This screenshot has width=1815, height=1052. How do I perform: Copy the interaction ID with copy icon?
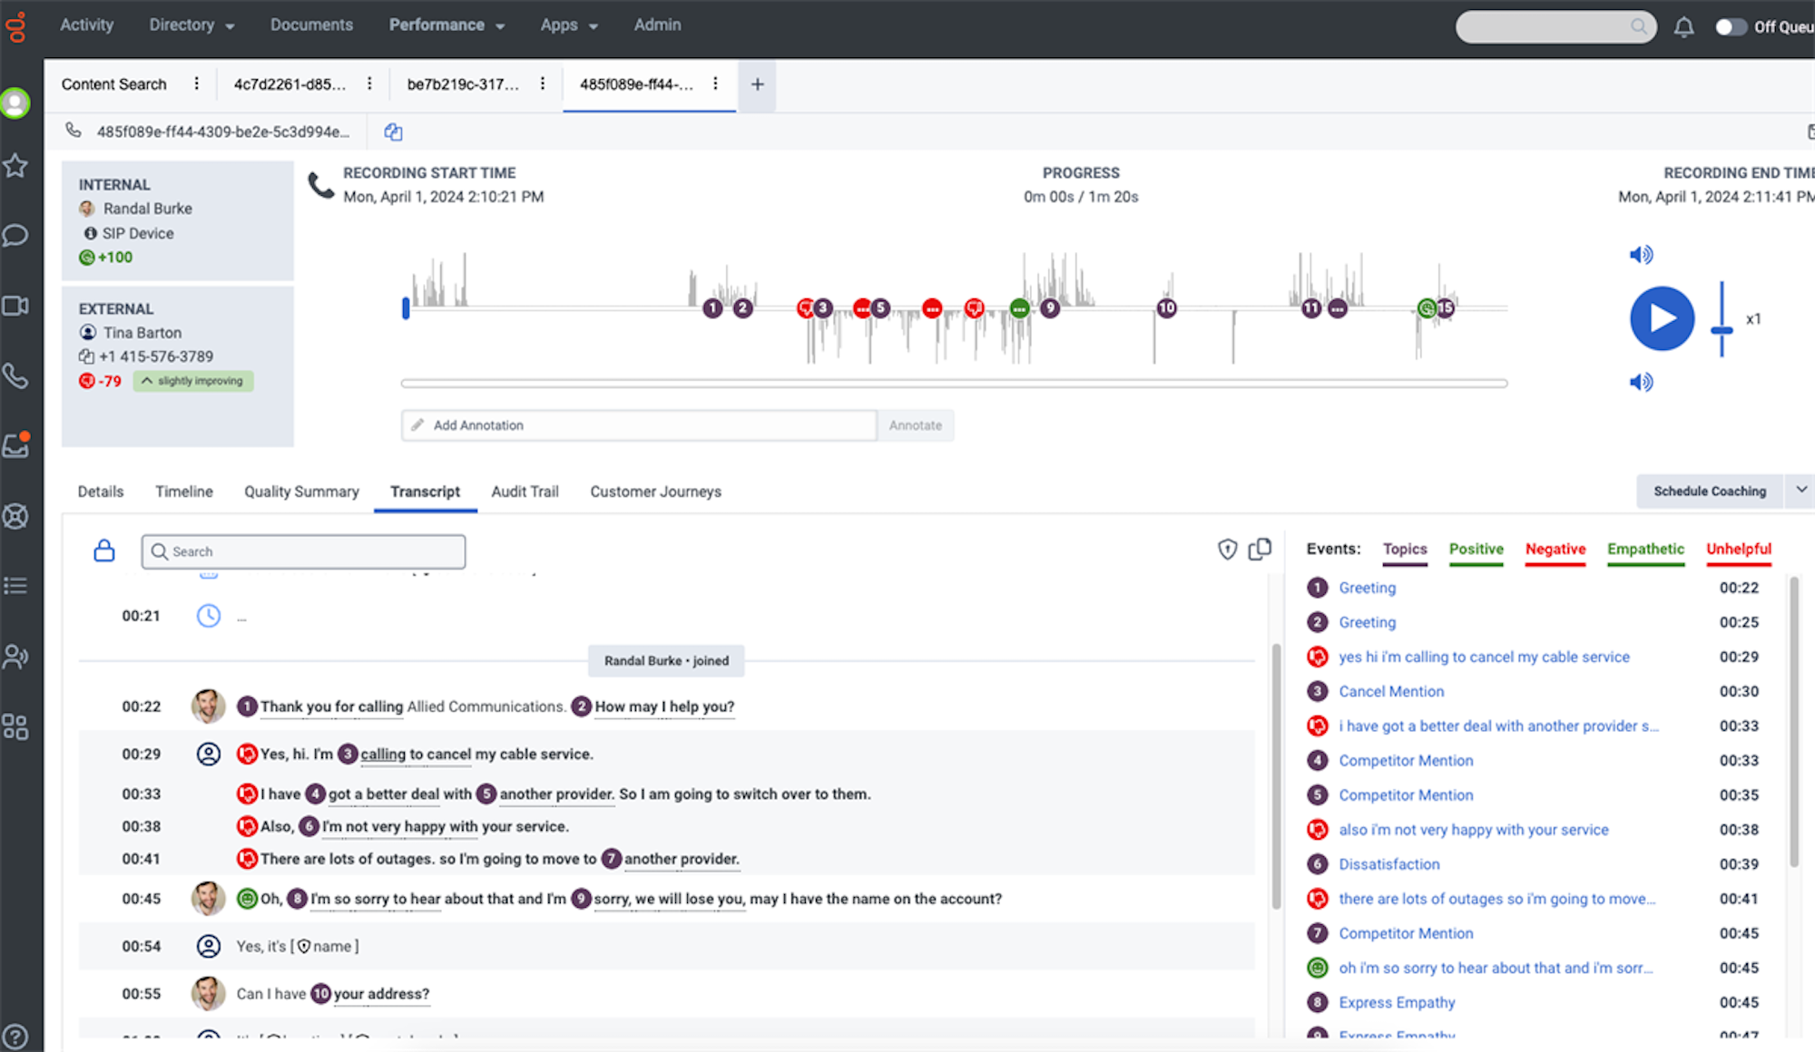coord(393,131)
